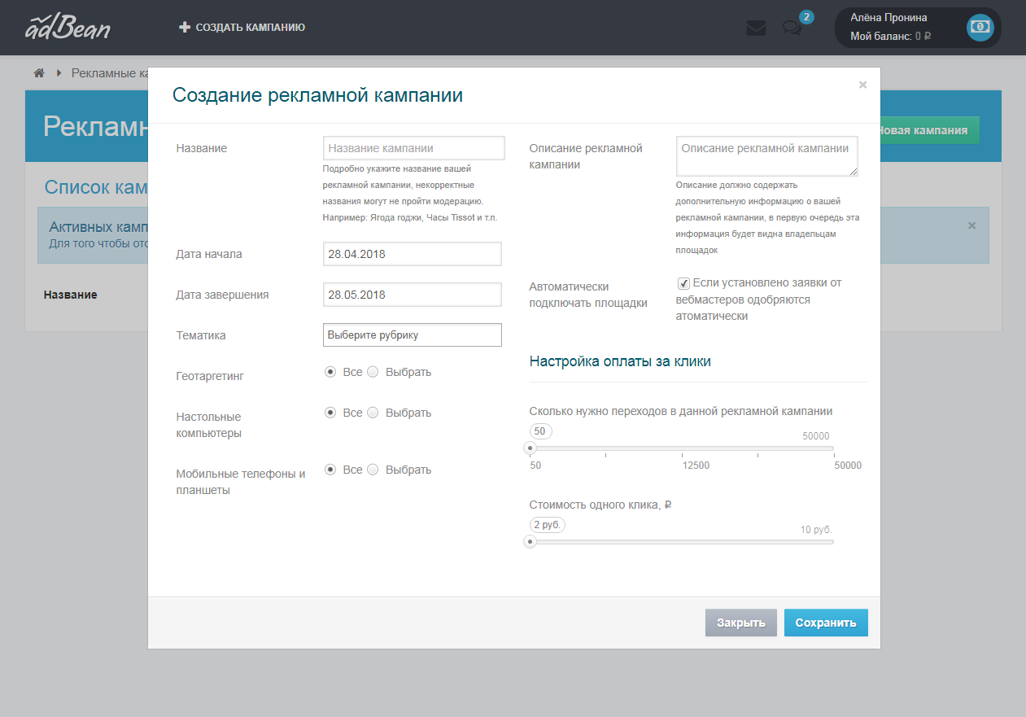Click the click cost slider handle
This screenshot has width=1026, height=717.
pyautogui.click(x=530, y=541)
